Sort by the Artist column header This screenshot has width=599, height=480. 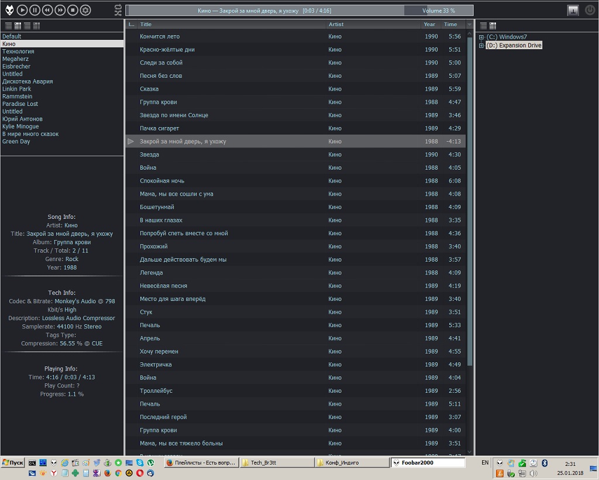click(x=373, y=25)
